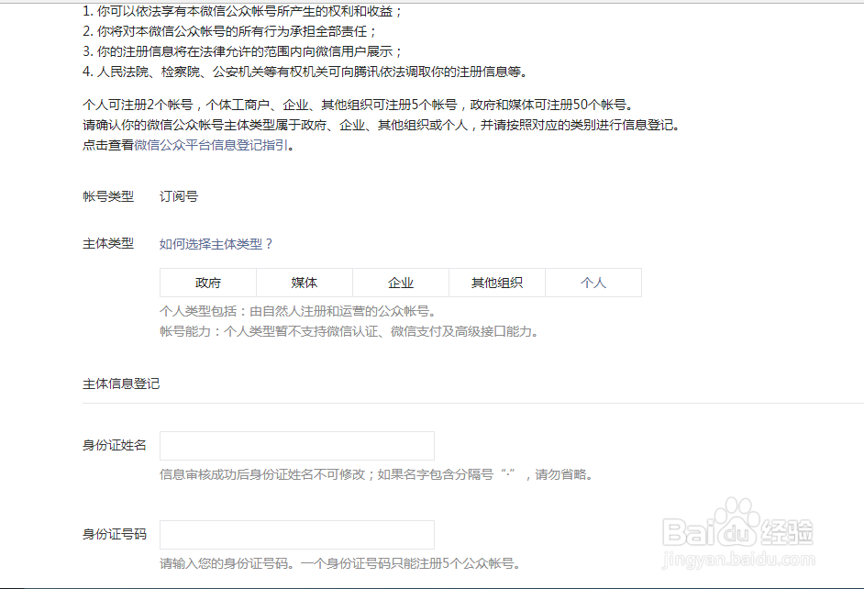Select the 企业 subject type tab

[x=401, y=283]
